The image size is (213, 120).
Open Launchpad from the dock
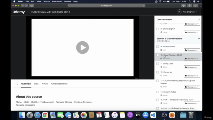click(30, 115)
